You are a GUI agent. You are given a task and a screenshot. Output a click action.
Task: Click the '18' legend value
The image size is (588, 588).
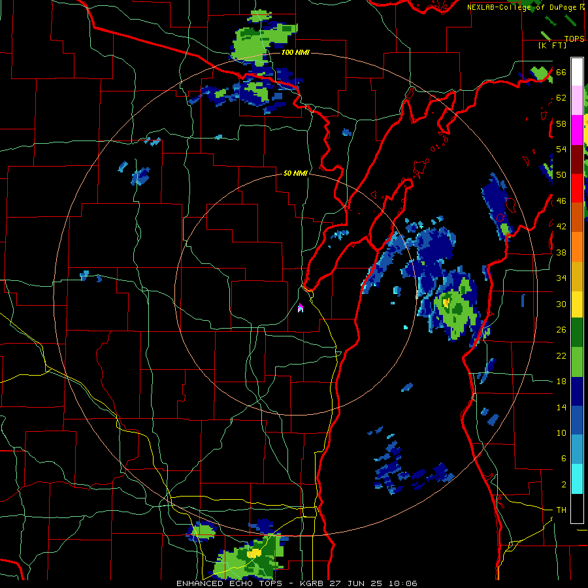pyautogui.click(x=561, y=382)
